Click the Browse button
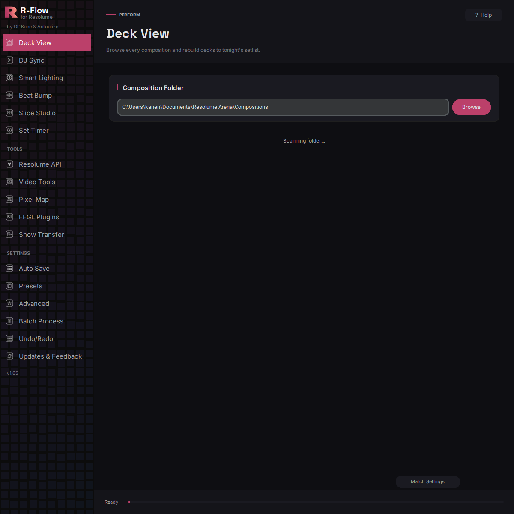Viewport: 514px width, 514px height. [471, 107]
